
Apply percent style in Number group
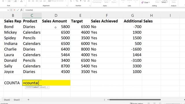(x=77, y=1)
